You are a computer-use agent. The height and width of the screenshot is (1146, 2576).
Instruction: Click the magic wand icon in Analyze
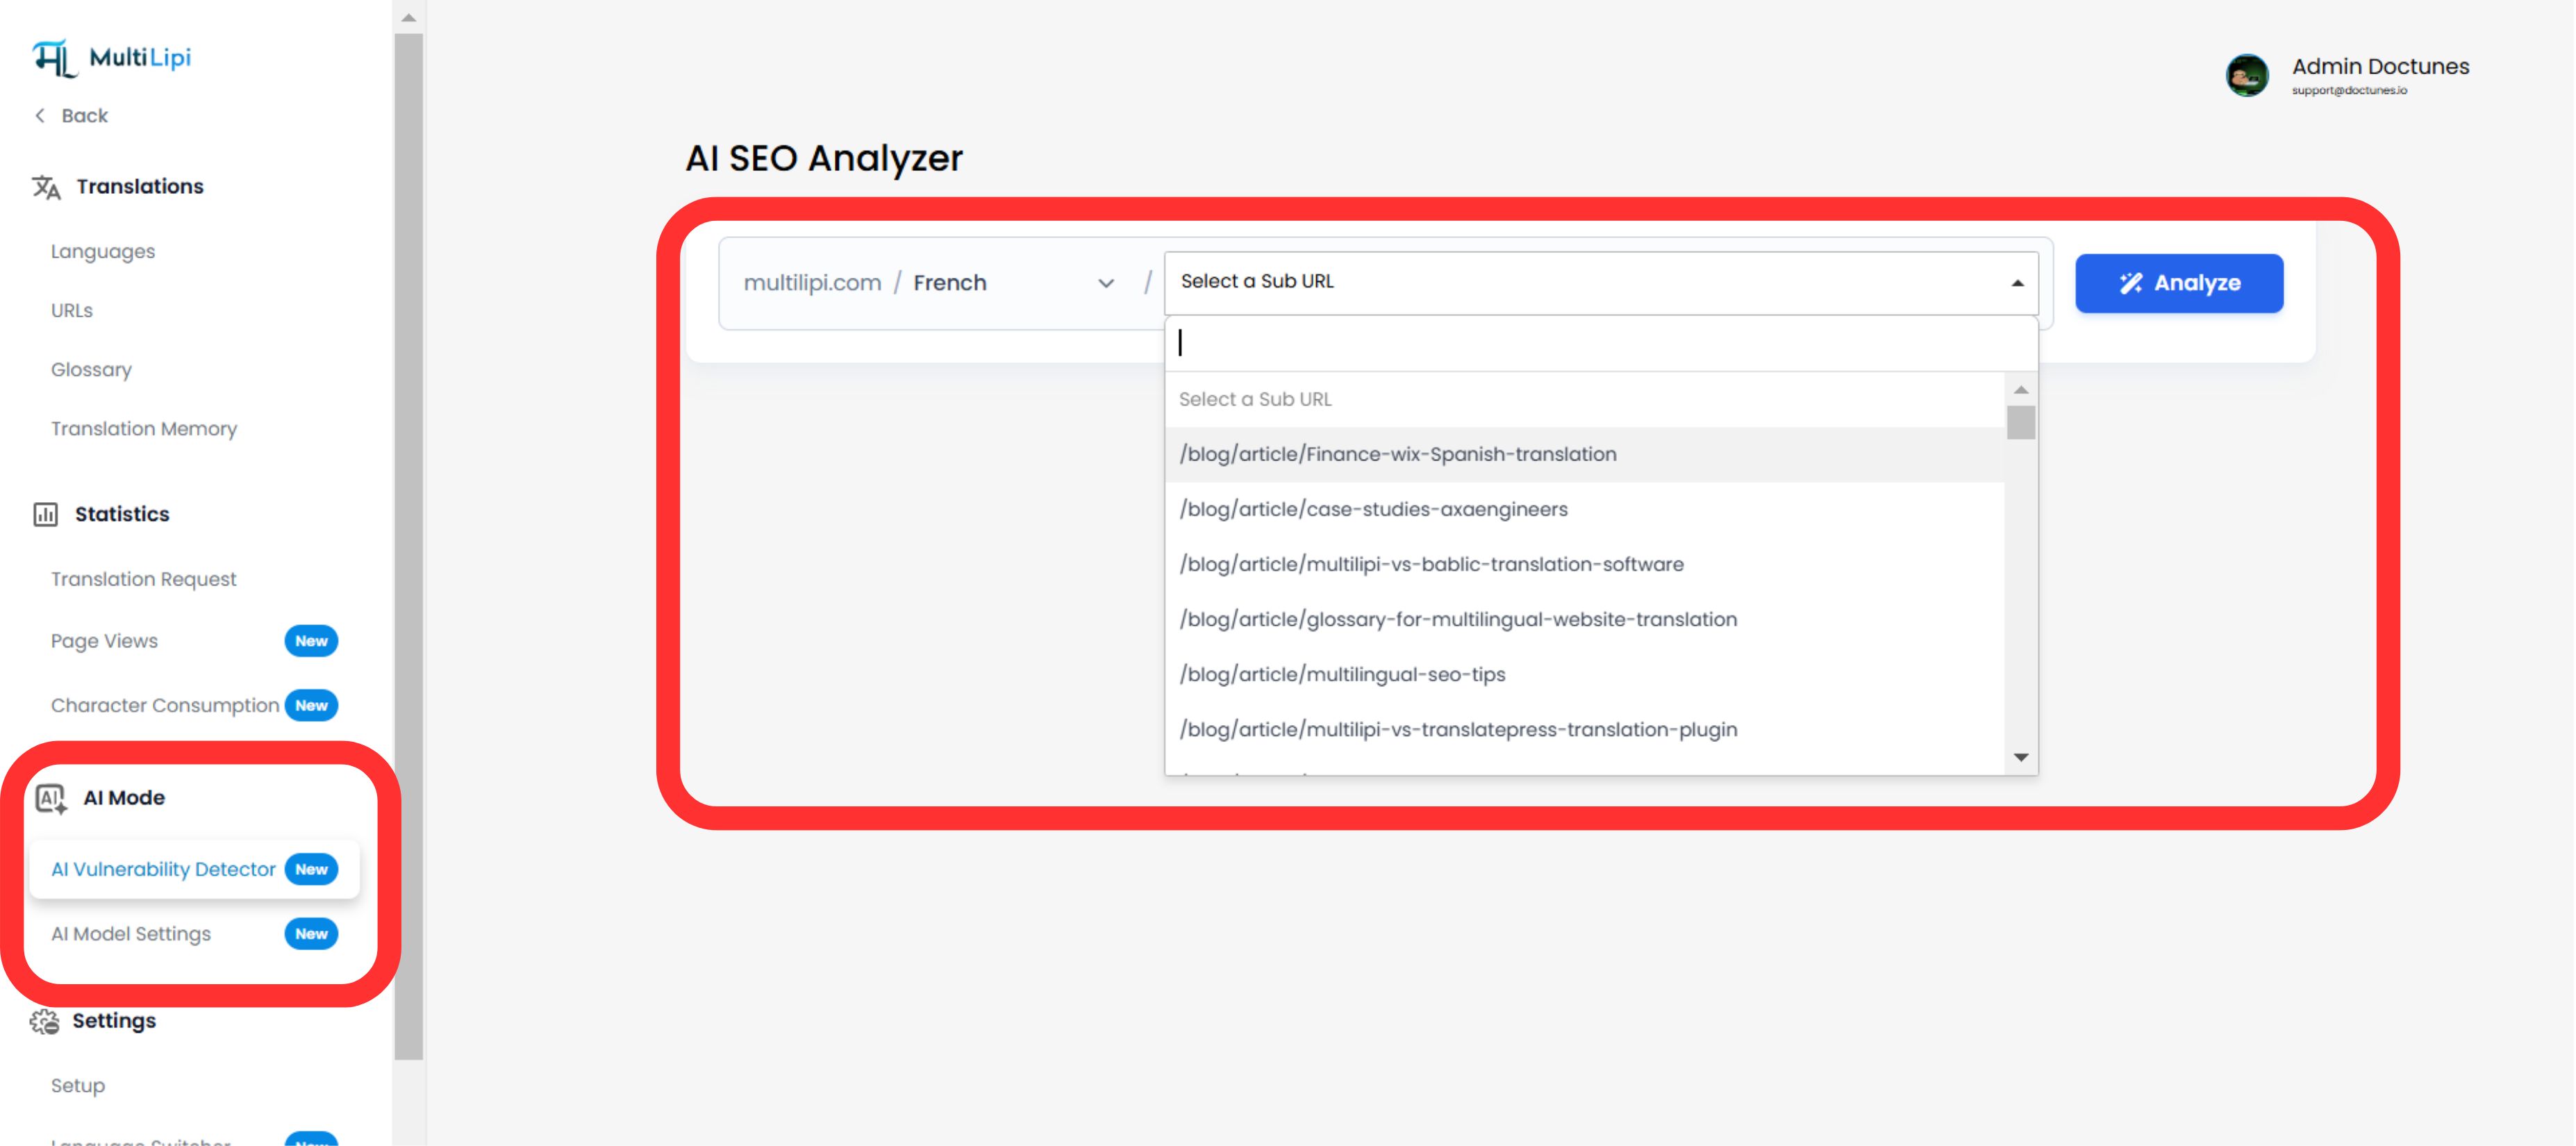[2131, 283]
